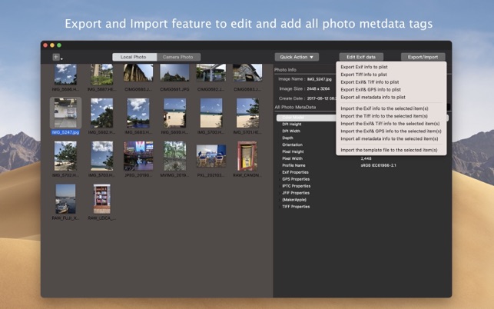This screenshot has width=494, height=309.
Task: Select the IMG_5687 building photo thumbnail
Action: click(x=101, y=75)
